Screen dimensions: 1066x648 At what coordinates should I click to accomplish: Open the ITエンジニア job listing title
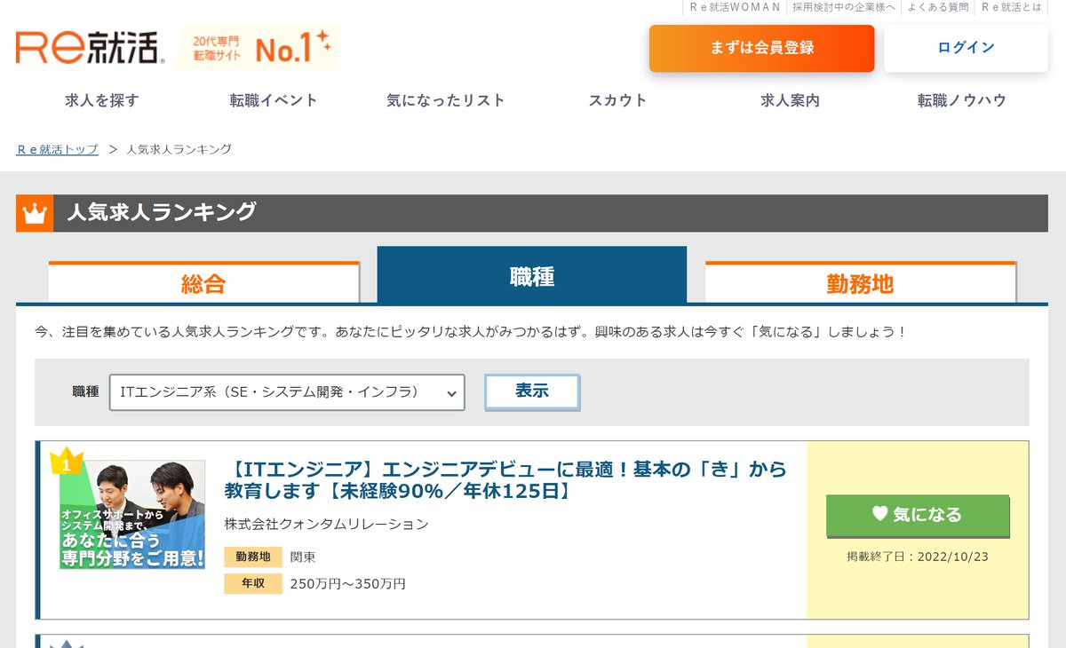505,479
